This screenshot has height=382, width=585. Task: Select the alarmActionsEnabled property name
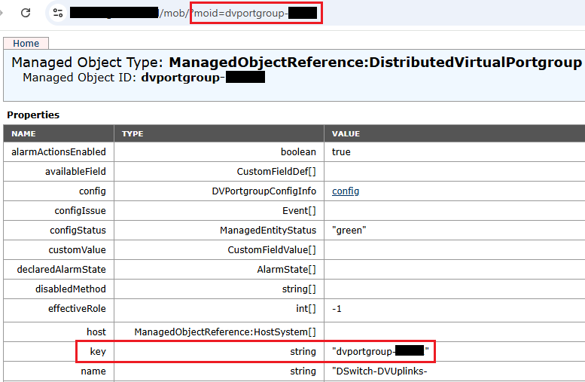click(x=59, y=152)
